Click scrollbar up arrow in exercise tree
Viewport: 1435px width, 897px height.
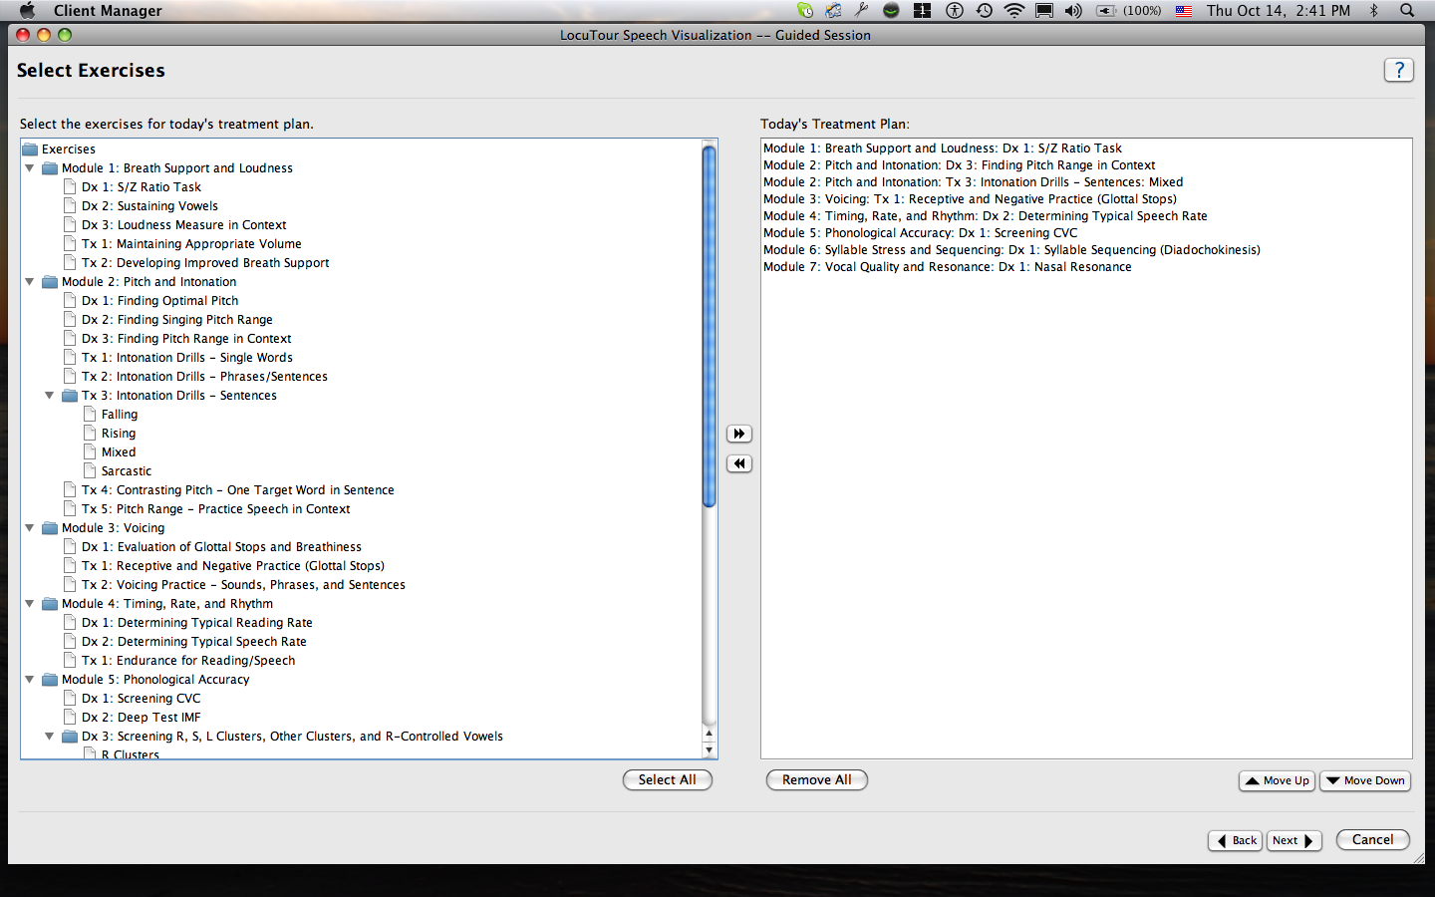coord(710,735)
